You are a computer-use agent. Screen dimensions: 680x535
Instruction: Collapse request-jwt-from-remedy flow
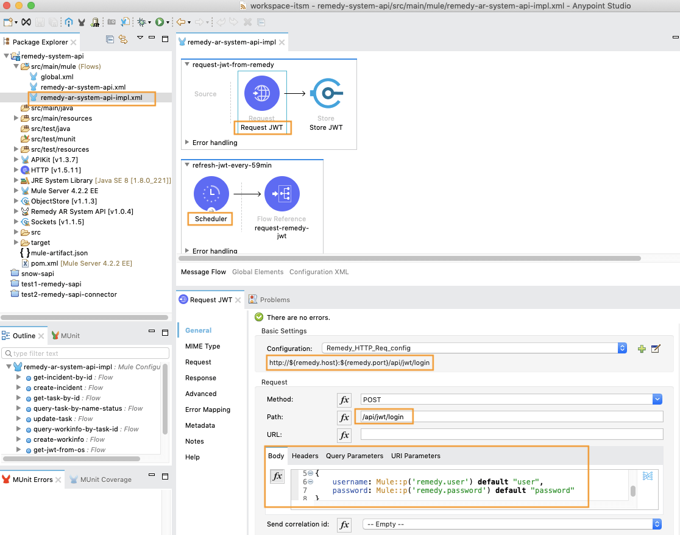pyautogui.click(x=187, y=64)
